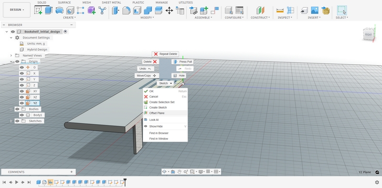
Task: Select Insert Mesh icon
Action: tap(326, 10)
